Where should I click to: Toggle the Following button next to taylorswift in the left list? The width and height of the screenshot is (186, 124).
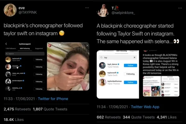tap(39, 59)
